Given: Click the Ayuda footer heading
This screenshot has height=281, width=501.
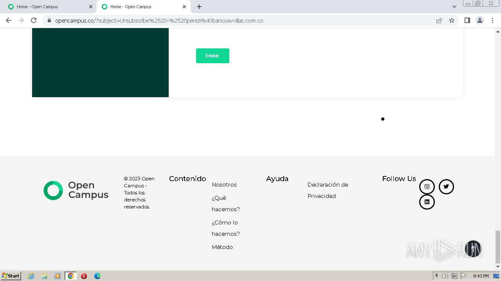Looking at the screenshot, I should 277,179.
